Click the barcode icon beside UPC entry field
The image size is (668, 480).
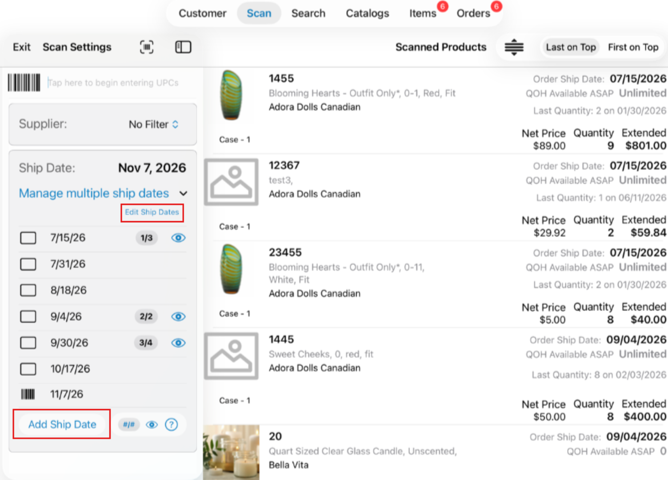(24, 83)
